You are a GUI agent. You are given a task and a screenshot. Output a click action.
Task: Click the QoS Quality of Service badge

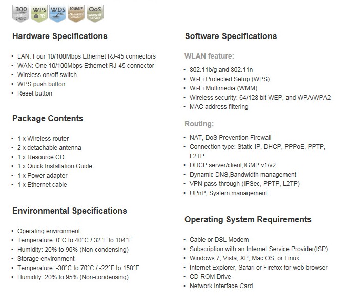point(94,12)
